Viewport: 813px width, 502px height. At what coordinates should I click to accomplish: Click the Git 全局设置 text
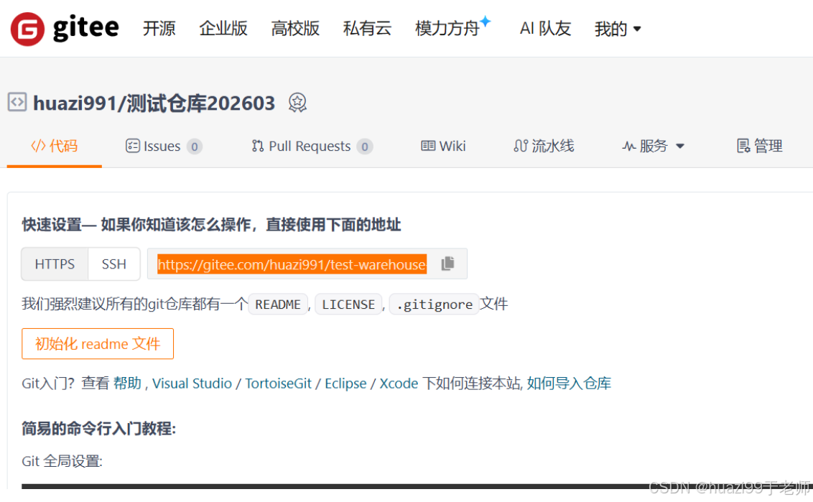(62, 461)
